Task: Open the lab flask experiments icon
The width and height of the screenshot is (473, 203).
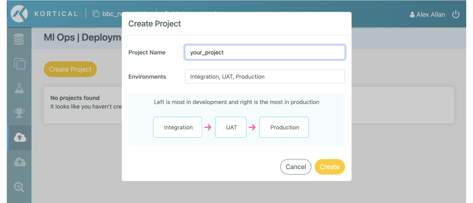Action: pyautogui.click(x=19, y=88)
